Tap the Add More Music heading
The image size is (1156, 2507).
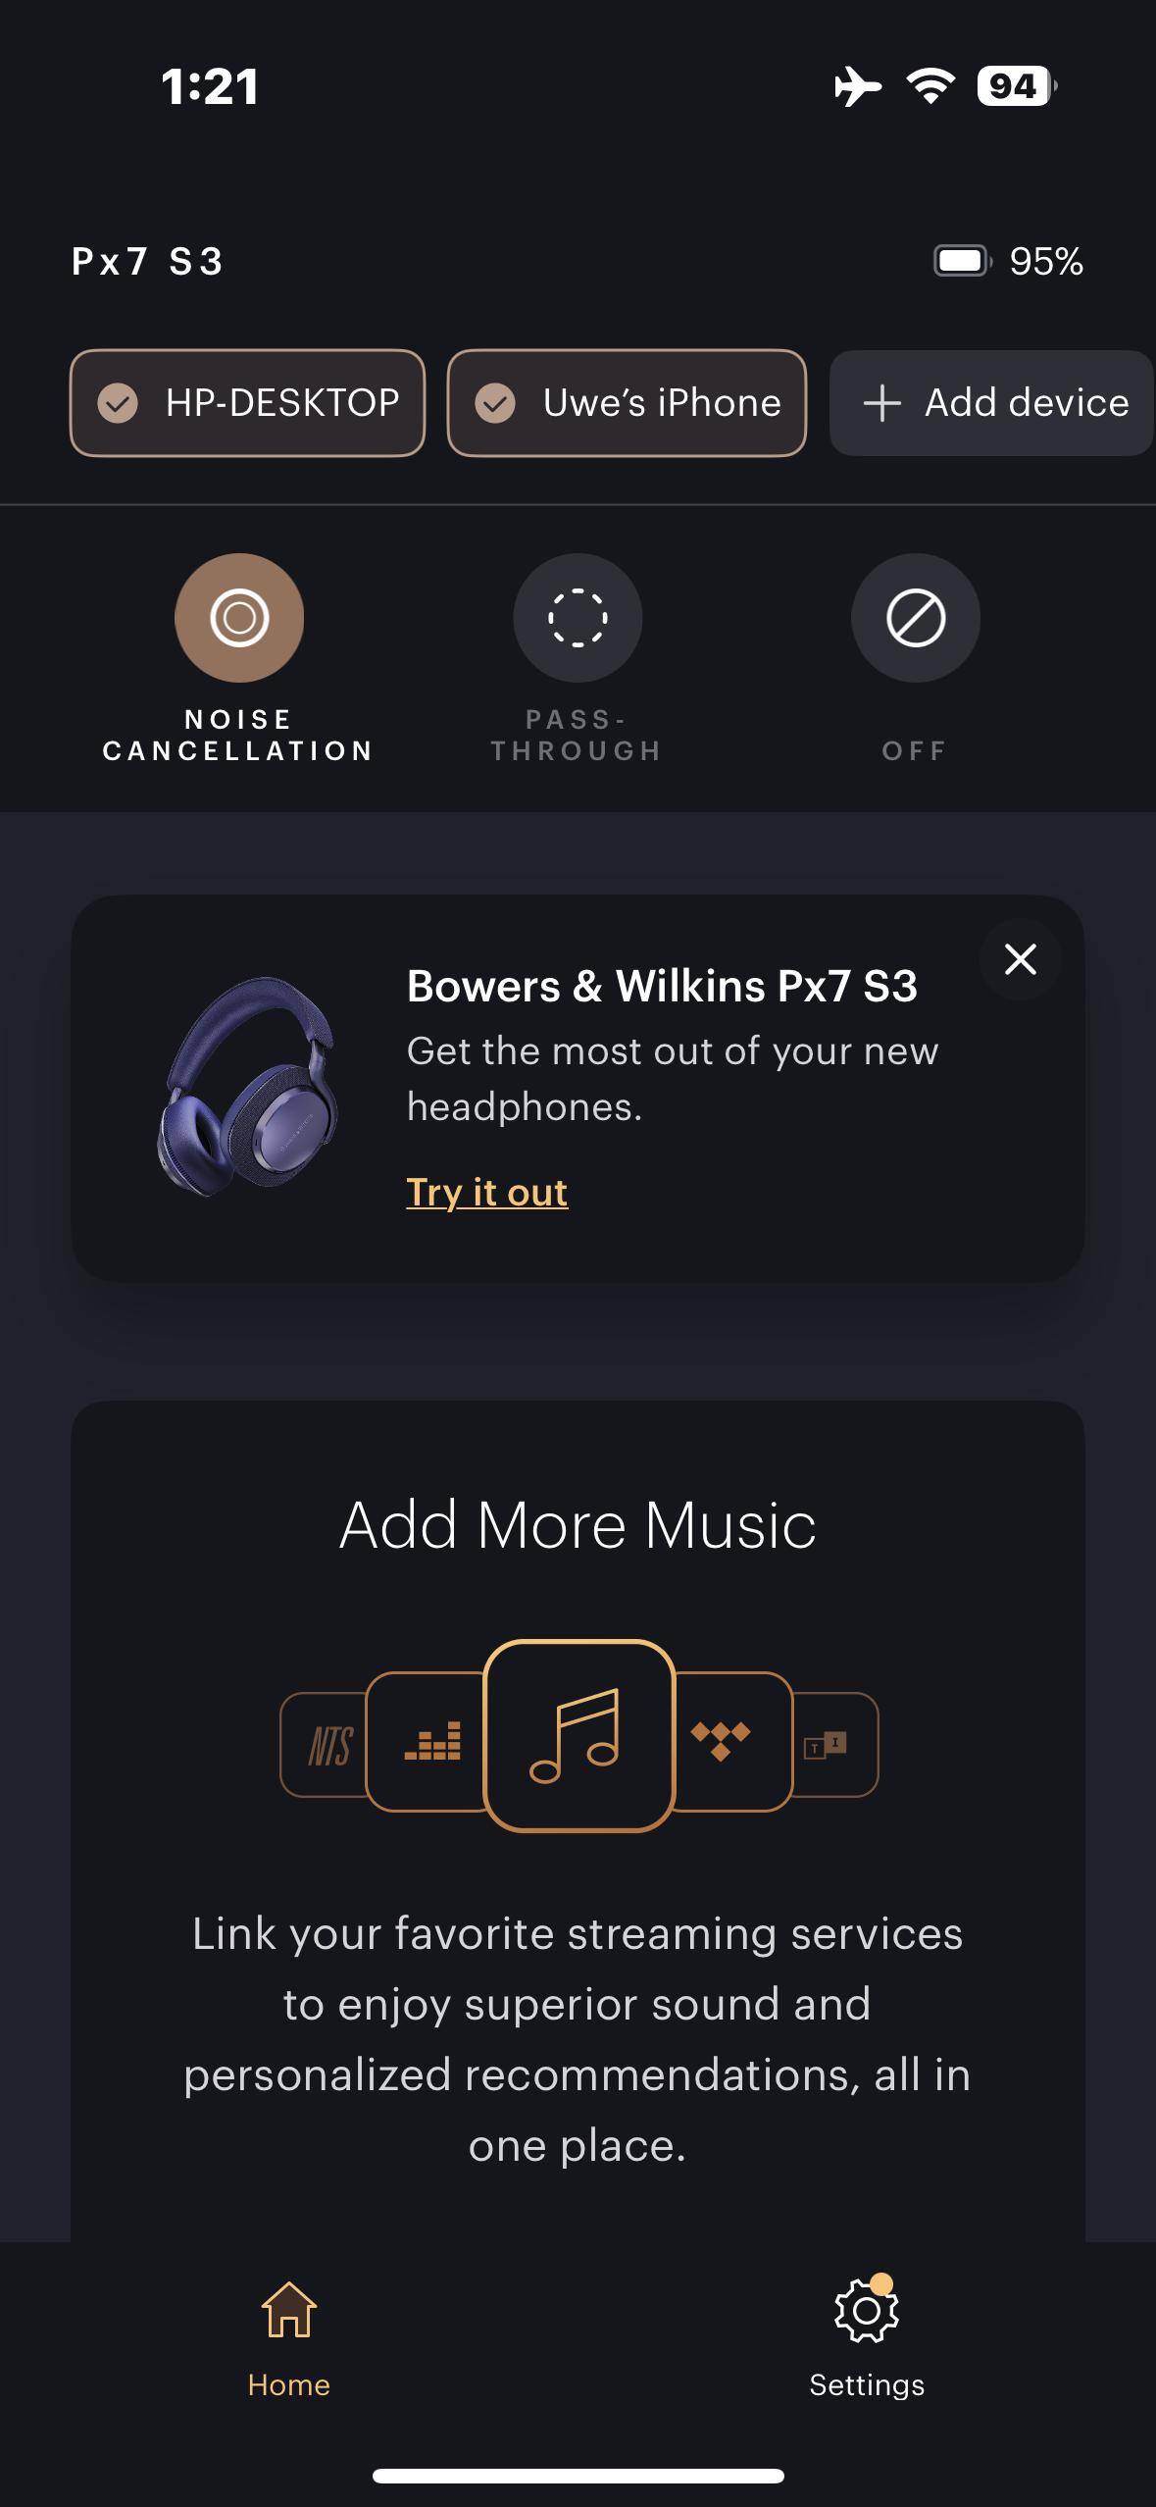(x=578, y=1525)
